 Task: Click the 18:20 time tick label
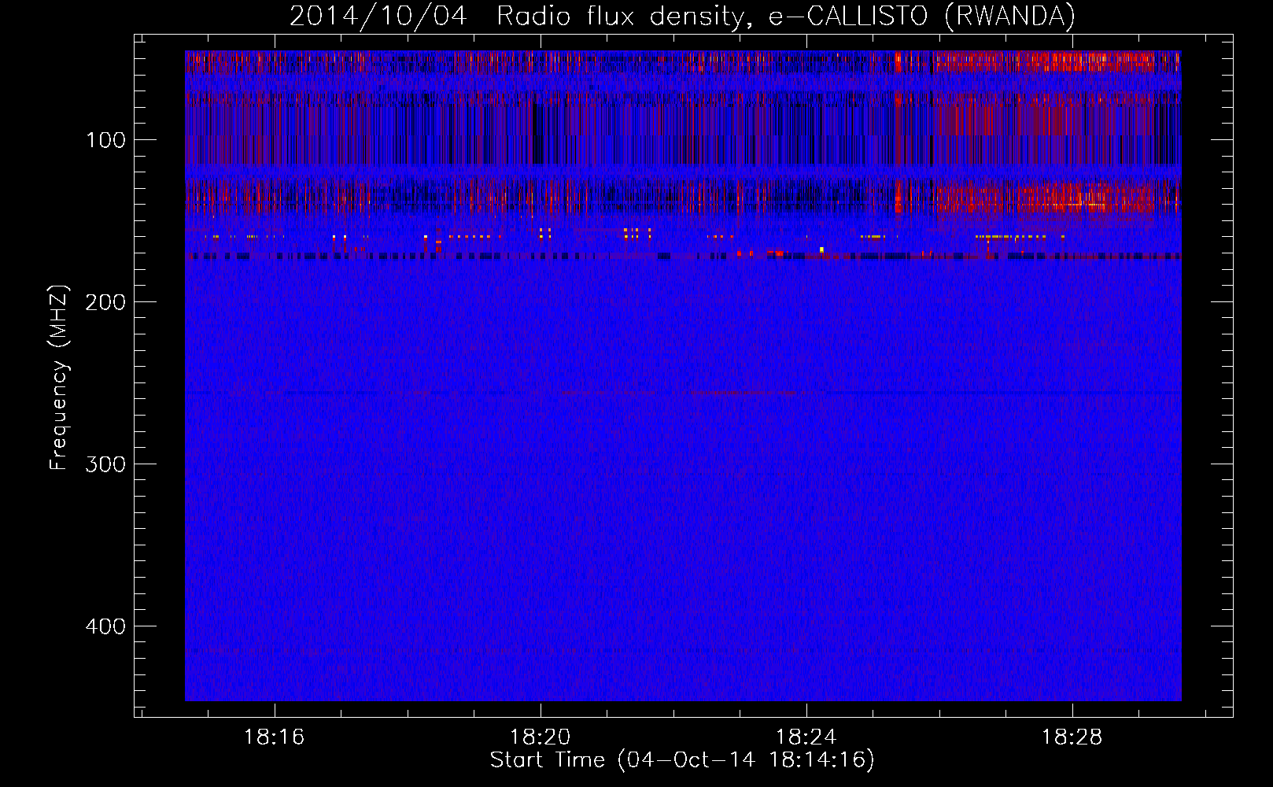point(540,737)
